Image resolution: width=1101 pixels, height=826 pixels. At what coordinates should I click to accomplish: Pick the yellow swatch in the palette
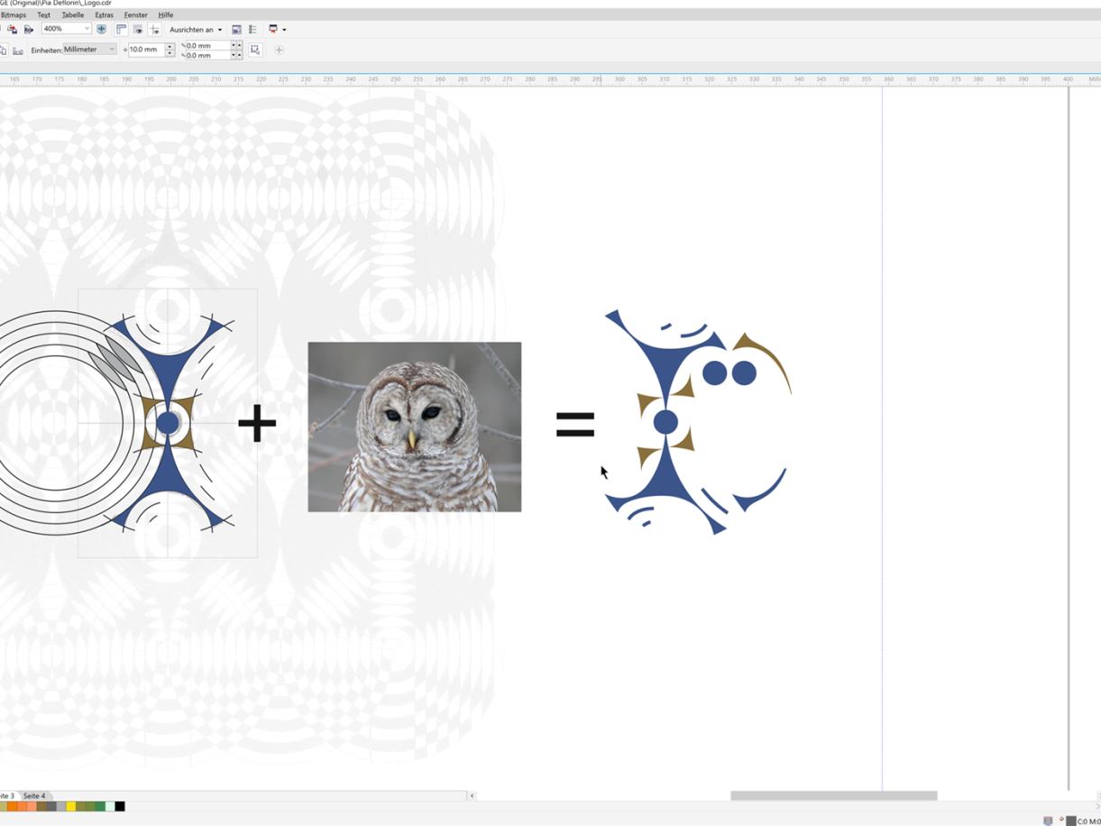coord(70,806)
